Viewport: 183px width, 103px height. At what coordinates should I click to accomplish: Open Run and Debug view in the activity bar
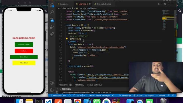click(52, 27)
